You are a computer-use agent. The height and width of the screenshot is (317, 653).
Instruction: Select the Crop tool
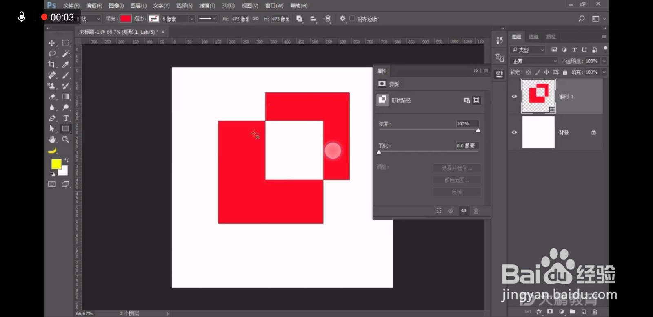point(52,64)
